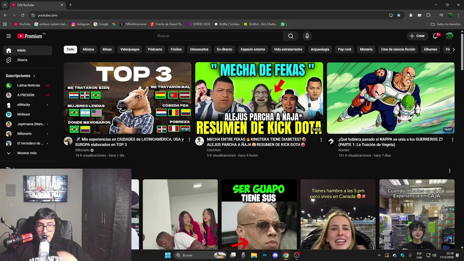This screenshot has height=261, width=464.
Task: Open the account avatar menu
Action: pyautogui.click(x=449, y=36)
